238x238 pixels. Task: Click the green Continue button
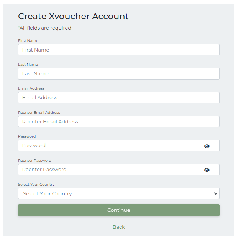pyautogui.click(x=119, y=210)
